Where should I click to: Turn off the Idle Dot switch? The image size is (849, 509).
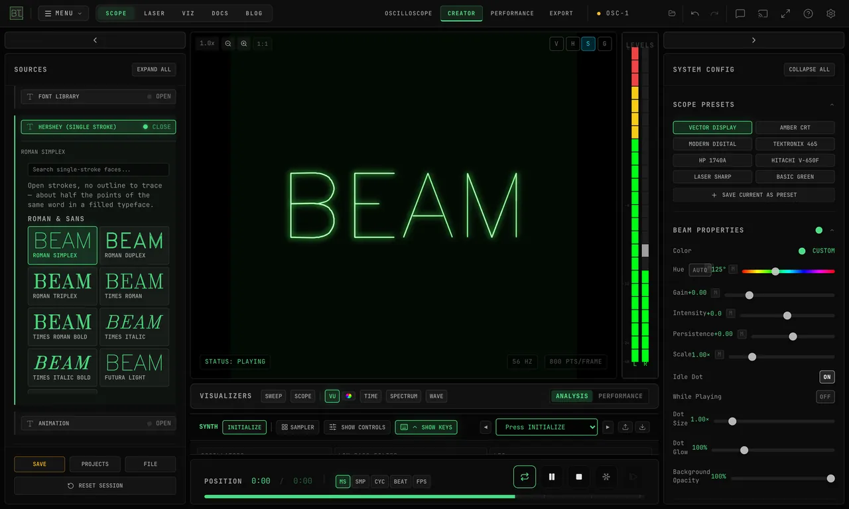(x=827, y=377)
